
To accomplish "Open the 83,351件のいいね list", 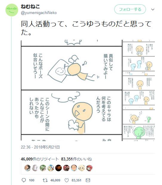I will 76,159.
